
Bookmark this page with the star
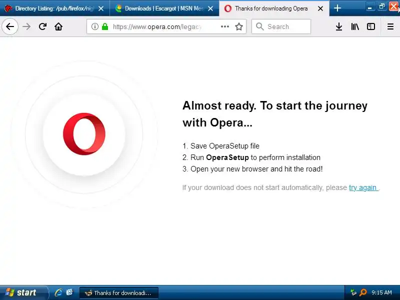pyautogui.click(x=239, y=26)
